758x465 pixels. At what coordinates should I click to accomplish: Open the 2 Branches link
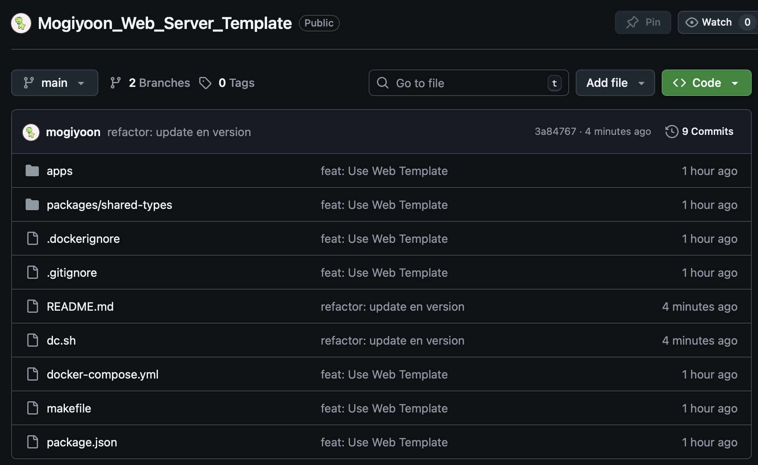tap(150, 83)
